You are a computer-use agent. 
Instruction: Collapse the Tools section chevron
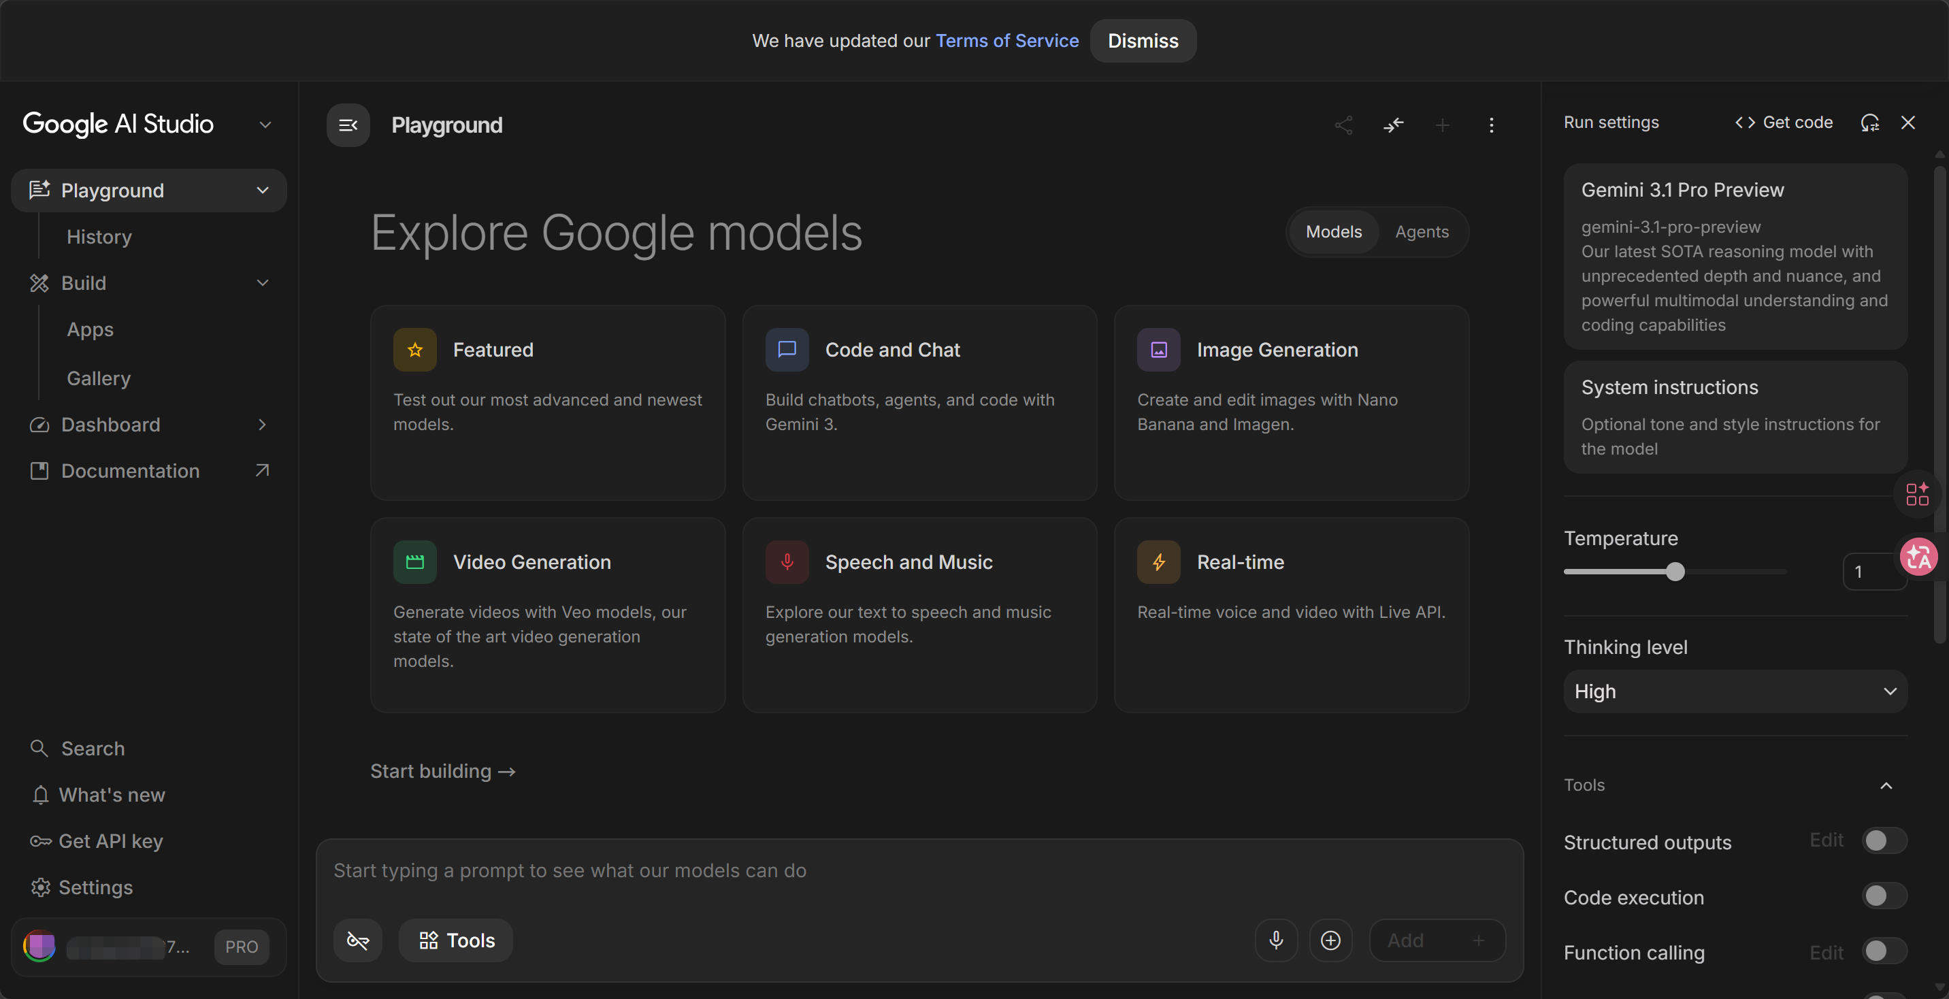click(x=1886, y=785)
